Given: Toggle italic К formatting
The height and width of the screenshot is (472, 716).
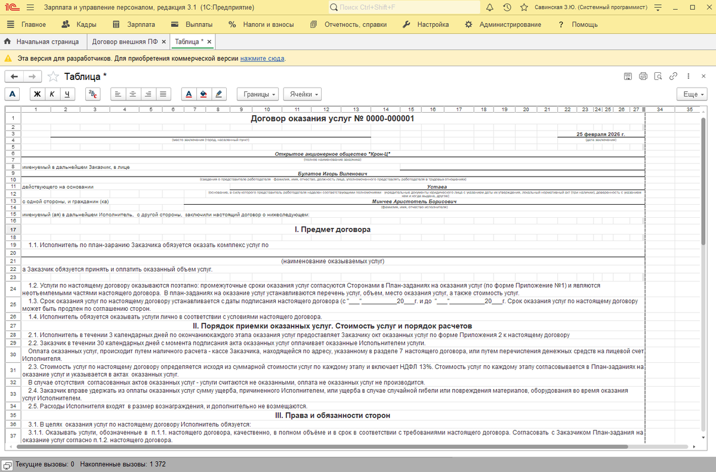Looking at the screenshot, I should (x=52, y=94).
